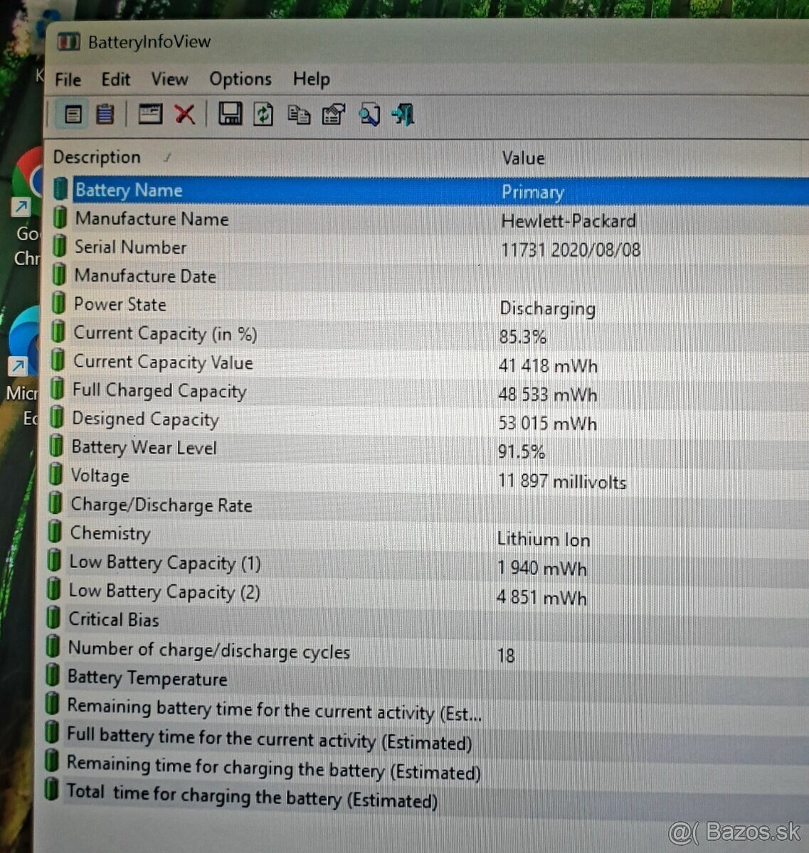Refresh the battery data
The width and height of the screenshot is (809, 853).
263,114
